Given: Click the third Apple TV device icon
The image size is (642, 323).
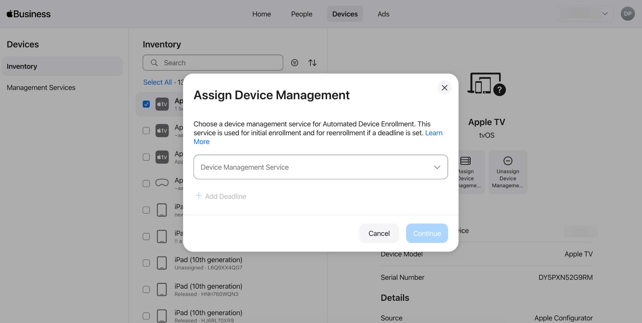Looking at the screenshot, I should point(162,157).
